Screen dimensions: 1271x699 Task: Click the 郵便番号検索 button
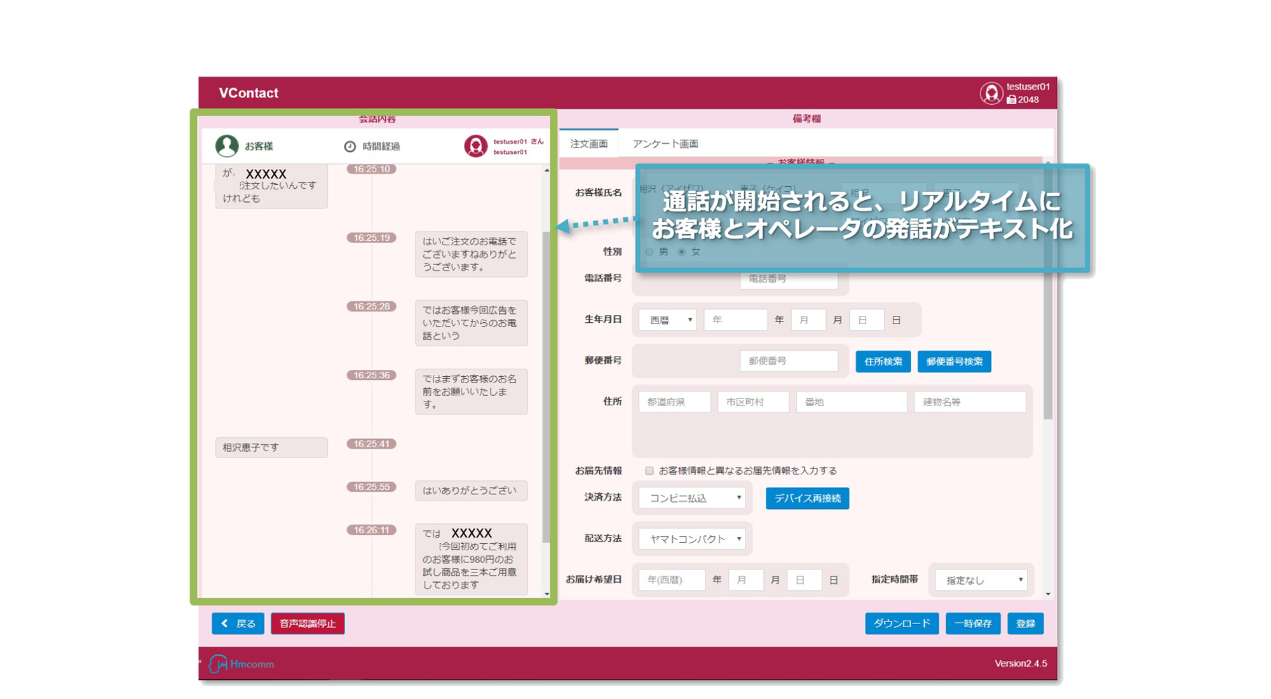[955, 362]
